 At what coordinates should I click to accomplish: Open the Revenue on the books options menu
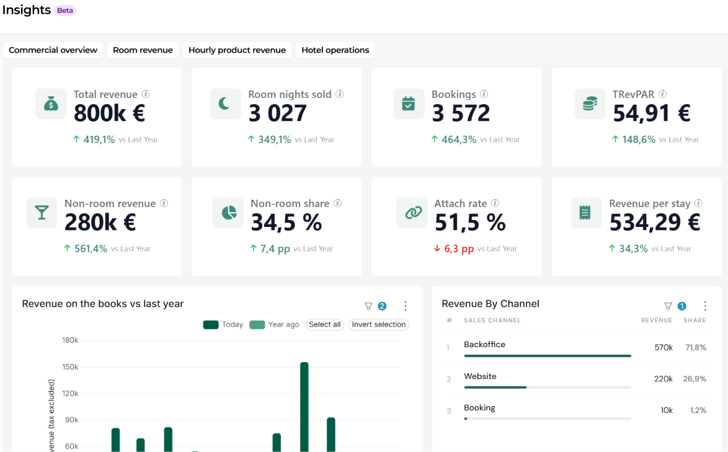pos(406,306)
